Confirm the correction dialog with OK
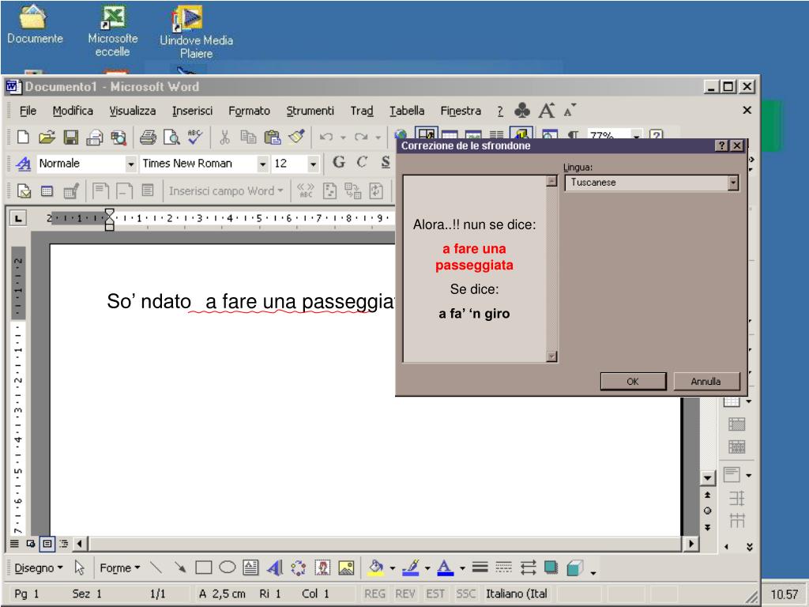Image resolution: width=809 pixels, height=607 pixels. [633, 382]
